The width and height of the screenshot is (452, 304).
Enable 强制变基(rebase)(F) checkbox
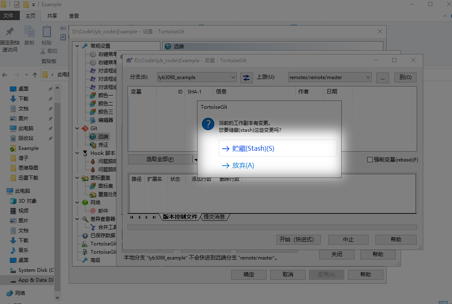[370, 160]
